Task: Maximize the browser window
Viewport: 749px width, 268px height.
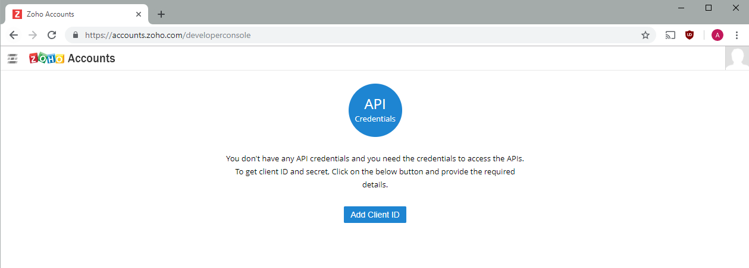Action: tap(708, 8)
